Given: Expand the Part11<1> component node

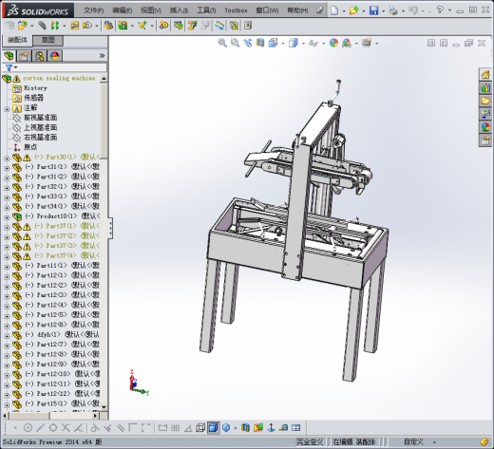Looking at the screenshot, I should [x=7, y=267].
